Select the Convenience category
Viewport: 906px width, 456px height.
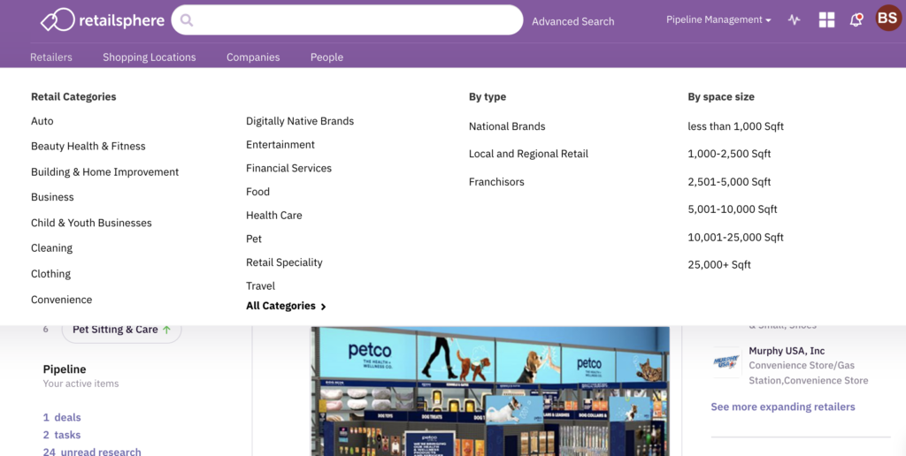[62, 300]
